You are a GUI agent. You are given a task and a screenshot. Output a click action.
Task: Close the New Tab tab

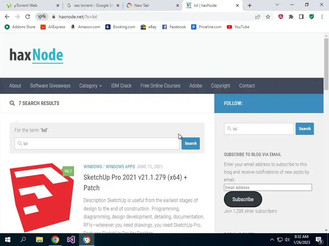pyautogui.click(x=178, y=5)
